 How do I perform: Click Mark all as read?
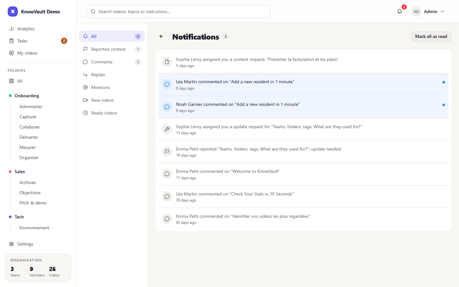(431, 36)
